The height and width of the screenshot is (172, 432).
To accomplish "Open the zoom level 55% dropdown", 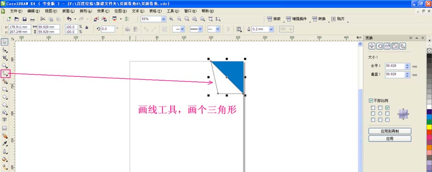I will point(163,19).
